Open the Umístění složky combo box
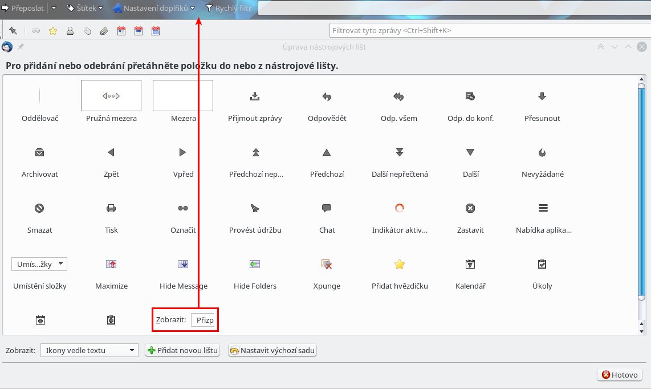Viewport: 651px width, 389px height. click(39, 264)
